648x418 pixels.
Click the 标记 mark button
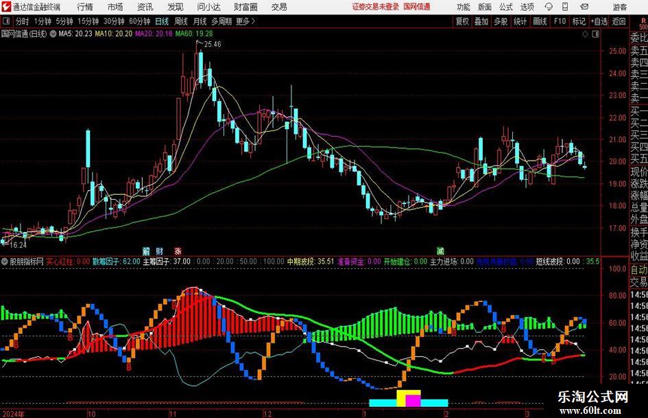tap(579, 21)
